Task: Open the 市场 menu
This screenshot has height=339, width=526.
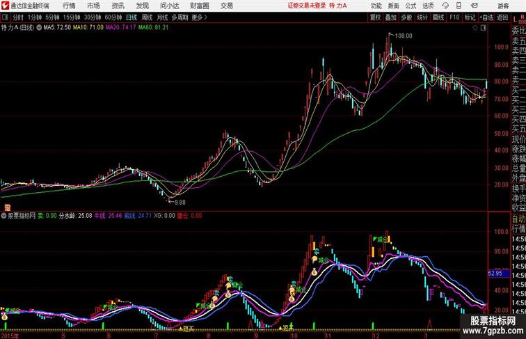Action: (93, 6)
